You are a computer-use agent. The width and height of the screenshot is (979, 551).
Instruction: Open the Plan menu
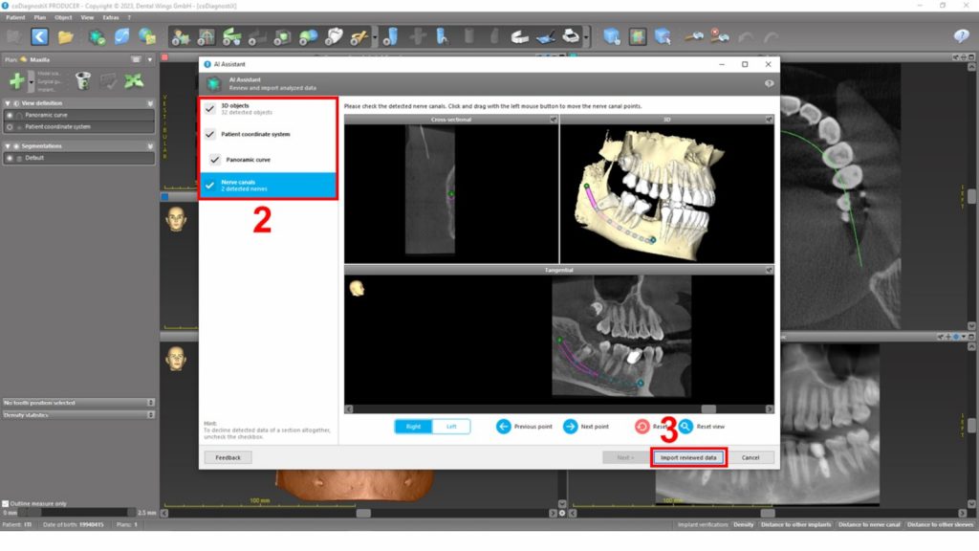point(40,17)
